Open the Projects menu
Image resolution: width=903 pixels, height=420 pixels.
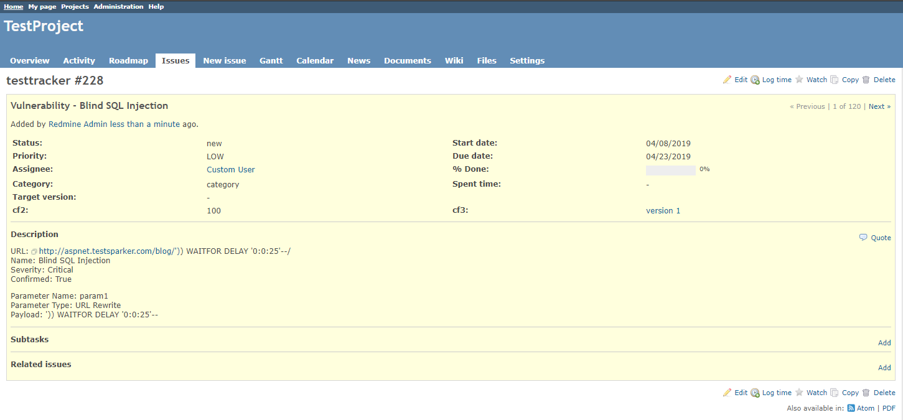75,6
